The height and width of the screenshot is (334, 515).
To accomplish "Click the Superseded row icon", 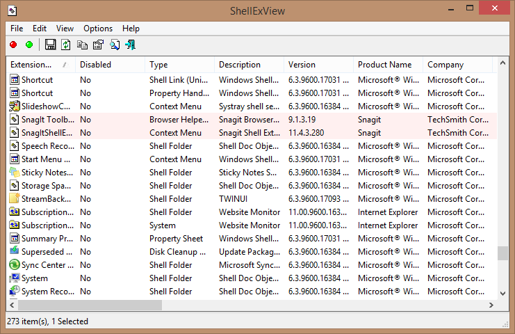I will pyautogui.click(x=15, y=251).
